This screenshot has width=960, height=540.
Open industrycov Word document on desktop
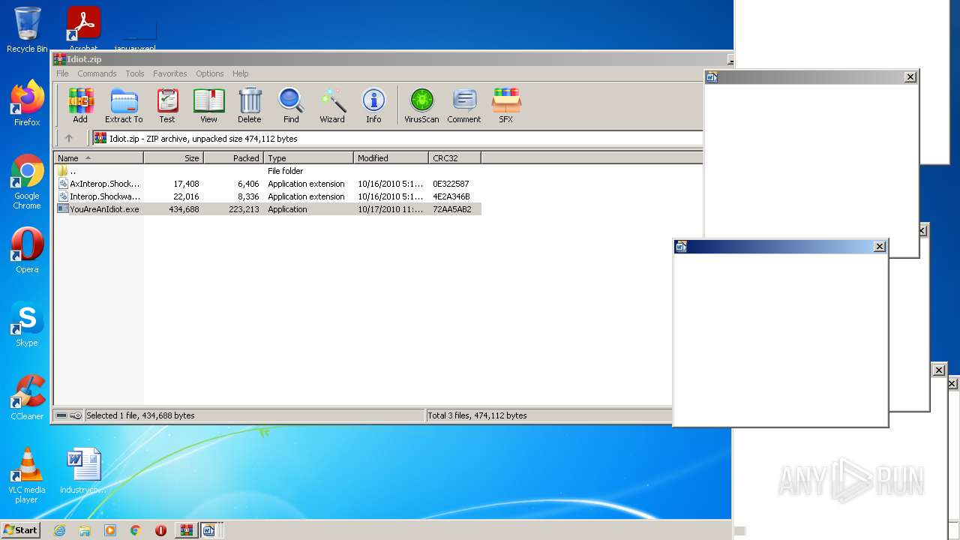(x=83, y=471)
